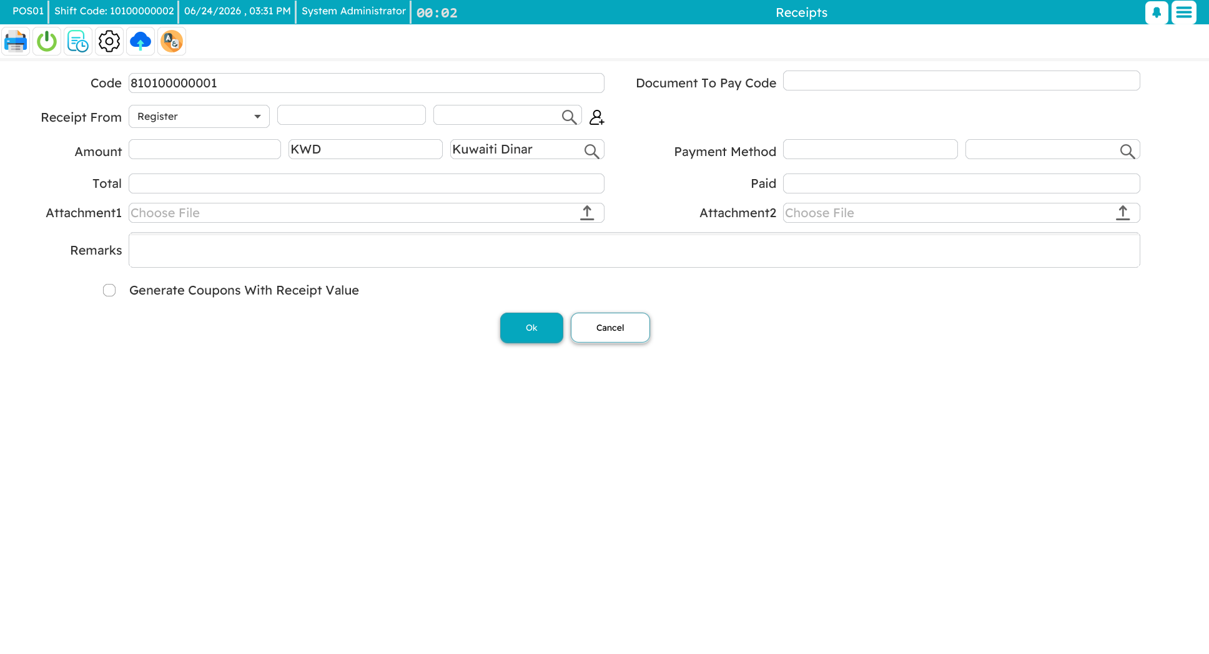Screen dimensions: 1209x654
Task: Click System Administrator user label
Action: (x=353, y=11)
